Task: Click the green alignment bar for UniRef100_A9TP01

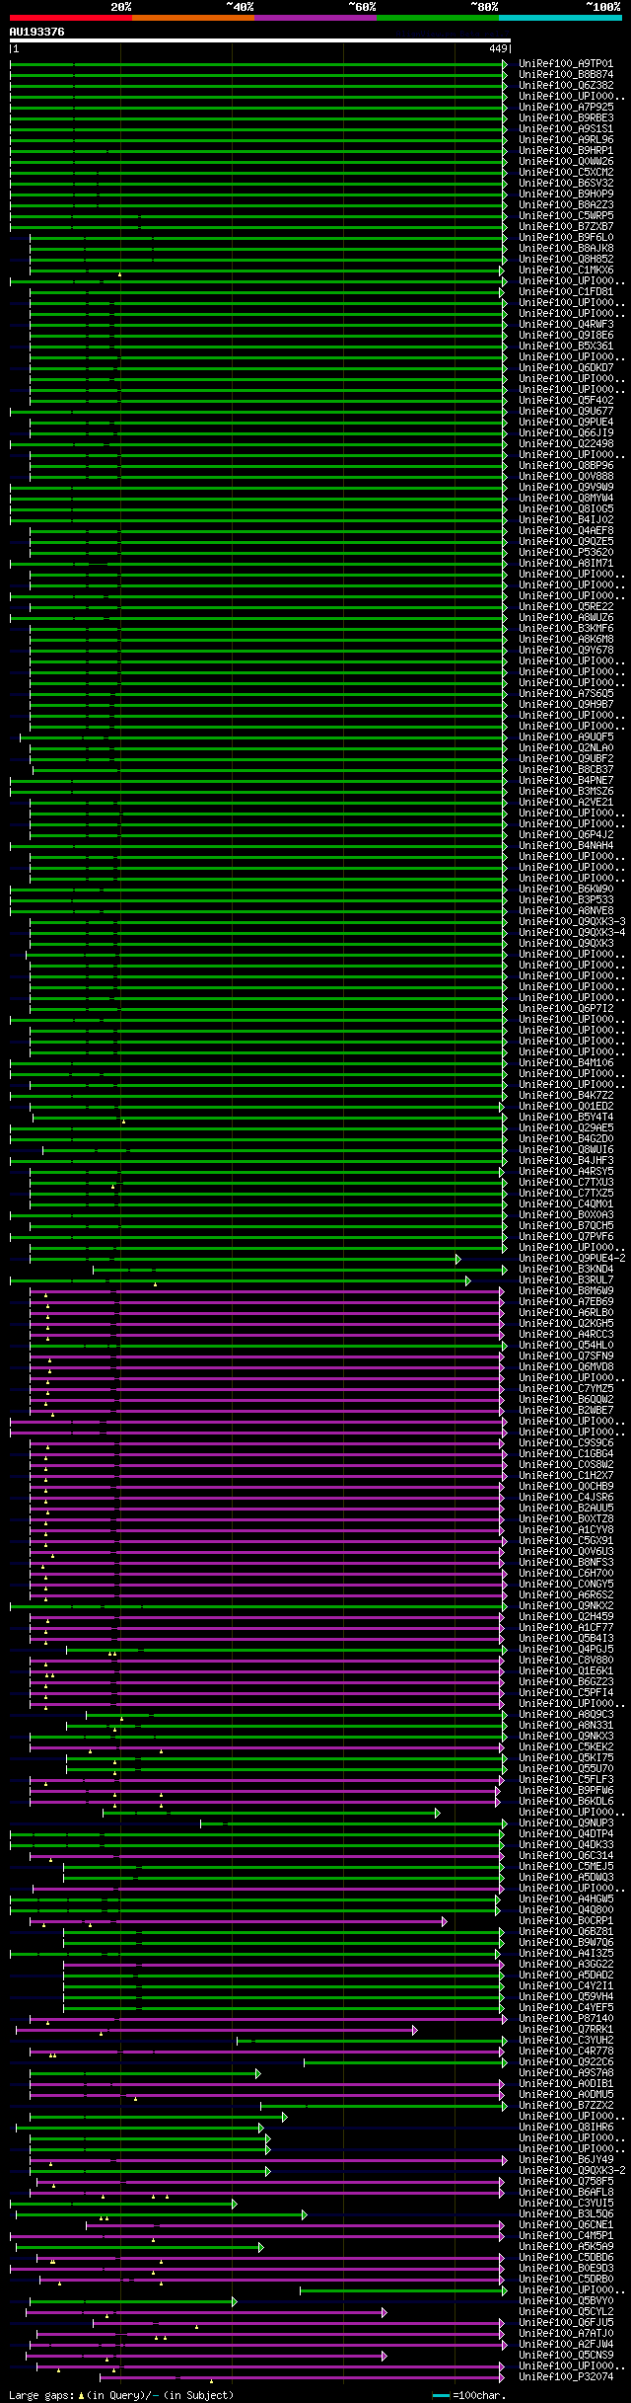Action: click(258, 64)
